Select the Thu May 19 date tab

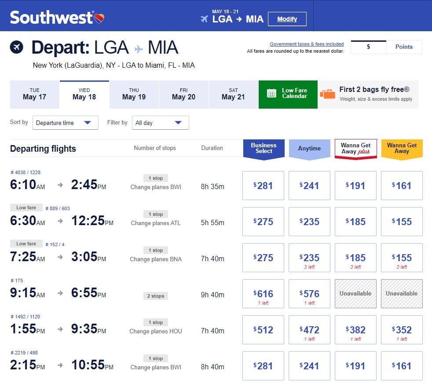[134, 95]
